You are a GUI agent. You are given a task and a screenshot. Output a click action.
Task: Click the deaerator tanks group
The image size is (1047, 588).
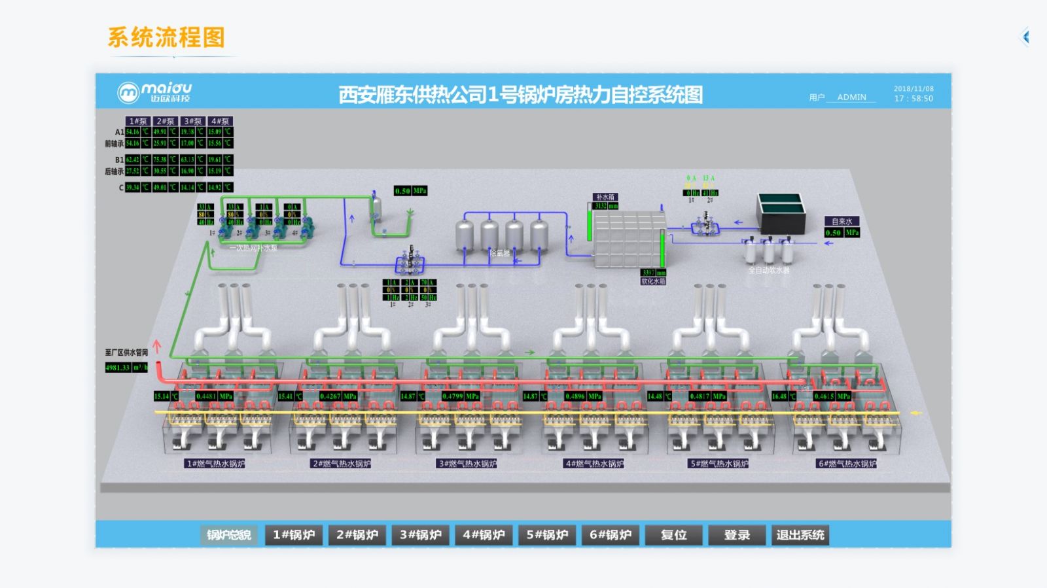pos(501,235)
